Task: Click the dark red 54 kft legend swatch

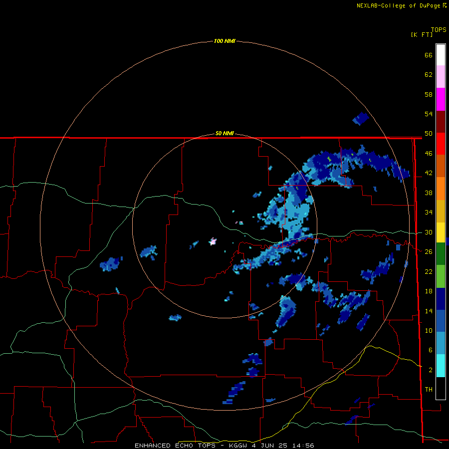Action: point(441,122)
